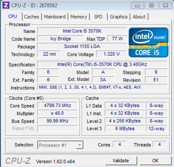Viewport: 174px width, 167px height.
Task: Open the Graphics tab
Action: (119, 17)
